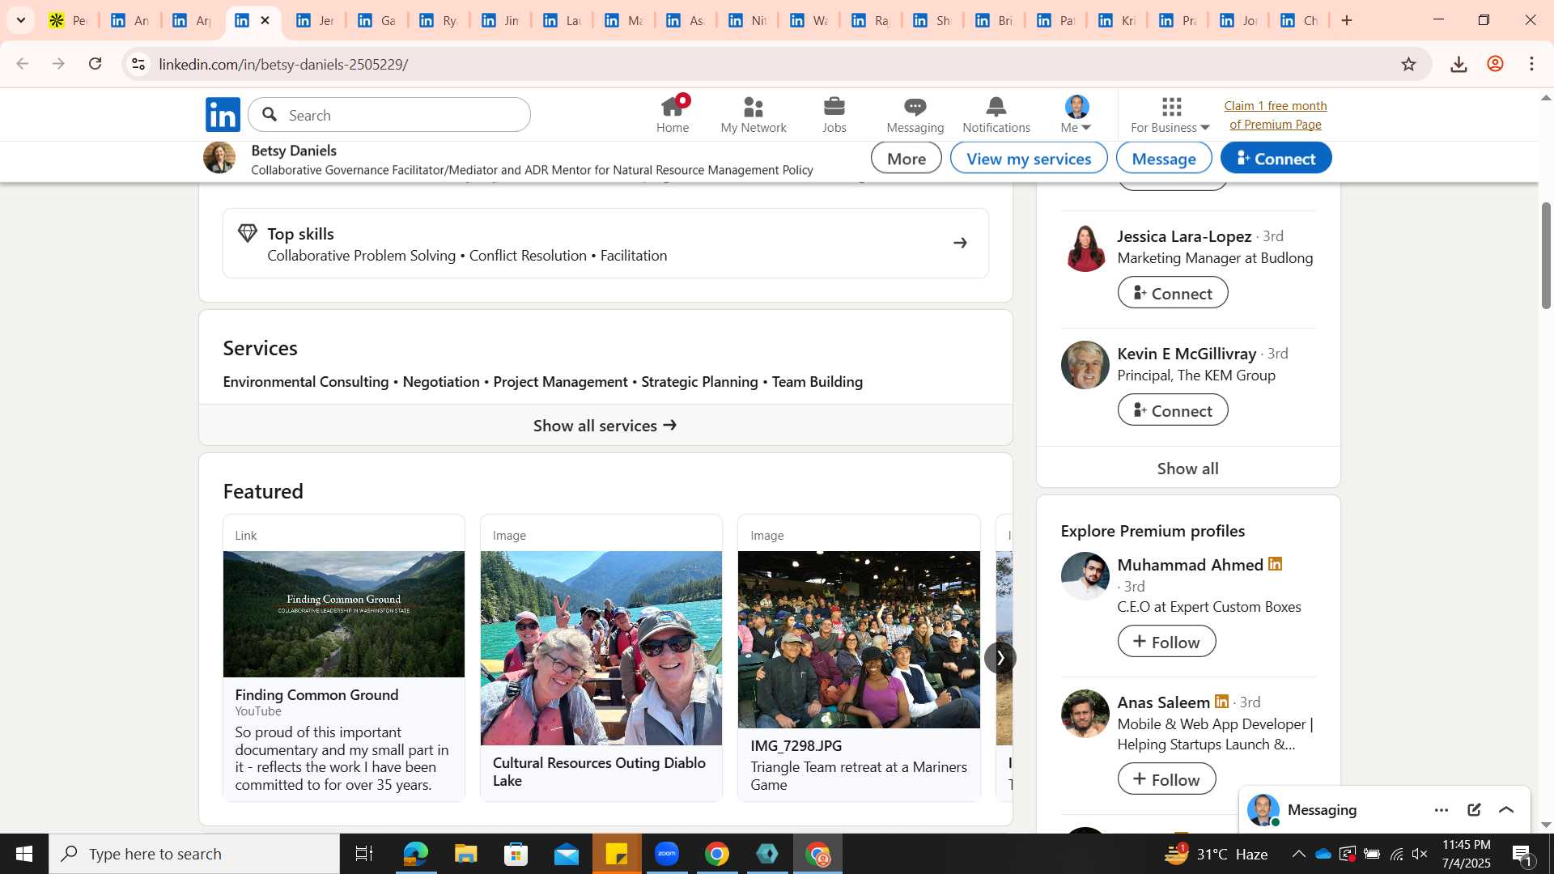Open Anas Saleem profile

click(x=1163, y=702)
